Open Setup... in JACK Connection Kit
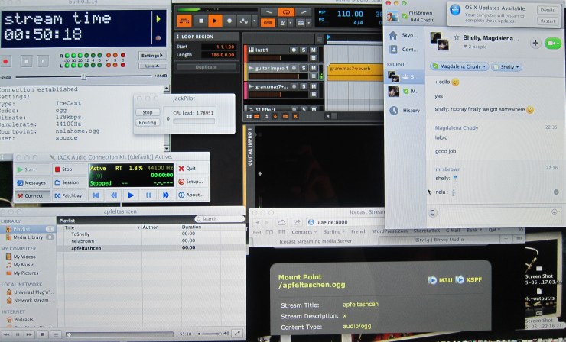The height and width of the screenshot is (342, 566). pos(193,182)
